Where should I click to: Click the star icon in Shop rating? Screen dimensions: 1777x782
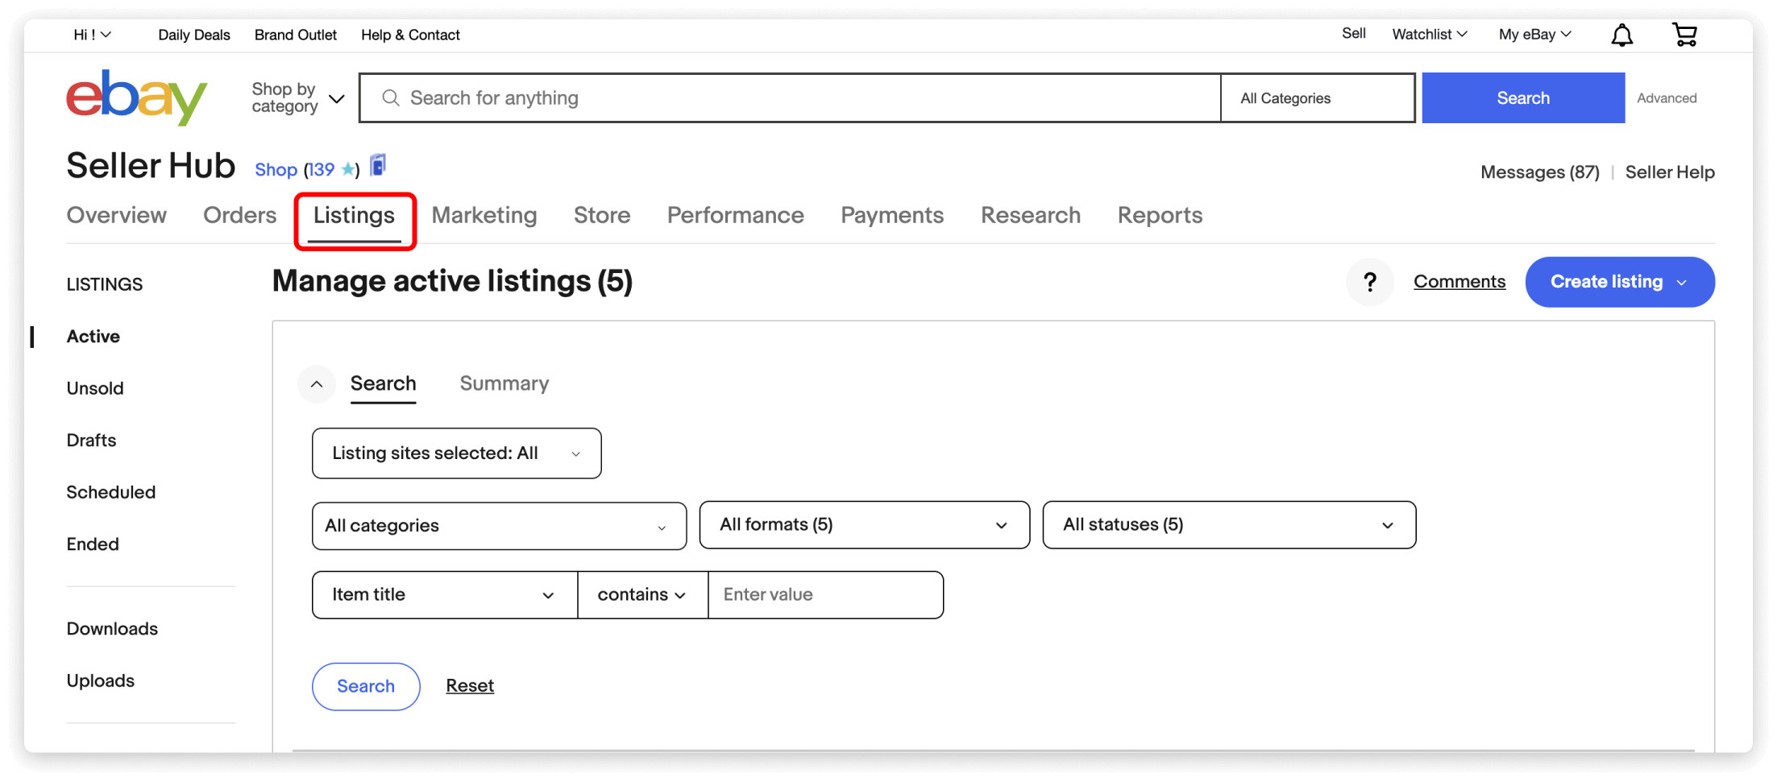(x=348, y=169)
